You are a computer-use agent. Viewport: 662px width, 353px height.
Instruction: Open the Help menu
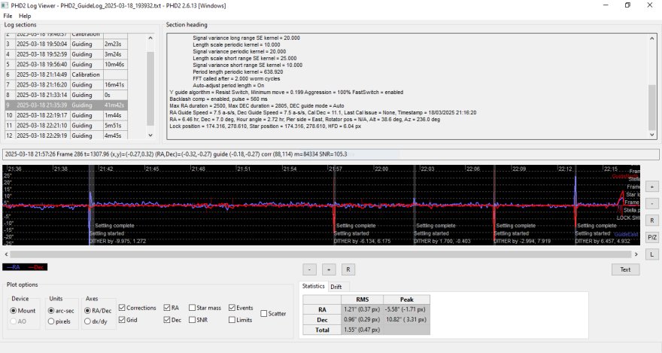pos(25,16)
